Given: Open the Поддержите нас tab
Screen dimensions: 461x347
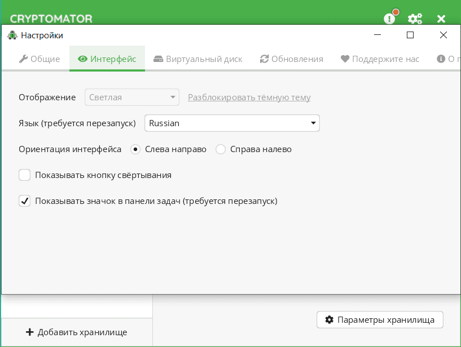Looking at the screenshot, I should 380,59.
